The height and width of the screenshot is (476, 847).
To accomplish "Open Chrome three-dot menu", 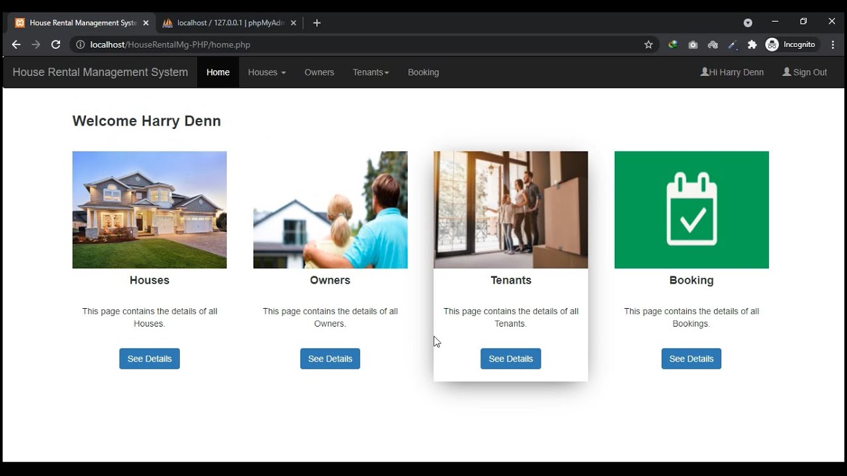I will (833, 44).
